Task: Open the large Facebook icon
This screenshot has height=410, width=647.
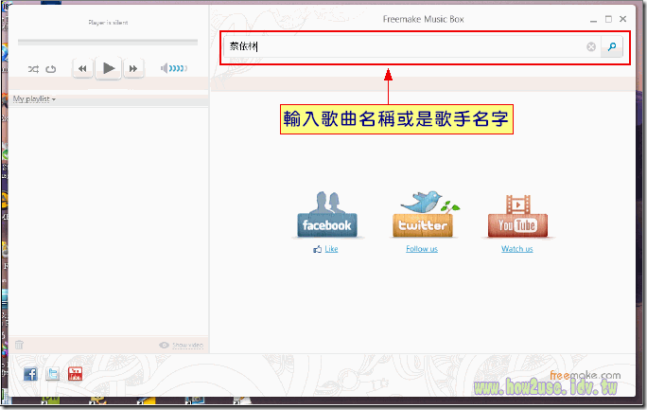Action: pos(324,215)
